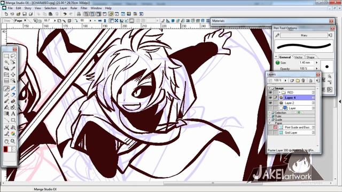342x192 pixels.
Task: Open layer opacity arrow next to 100 %
Action: click(x=285, y=81)
